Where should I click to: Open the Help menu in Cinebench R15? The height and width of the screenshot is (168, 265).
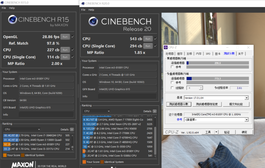click(x=12, y=8)
